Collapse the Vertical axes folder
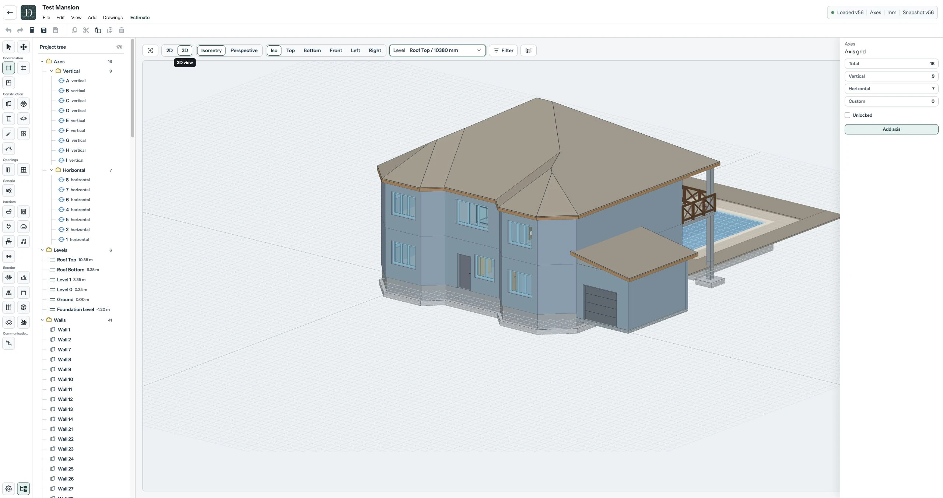943x498 pixels. pyautogui.click(x=51, y=71)
